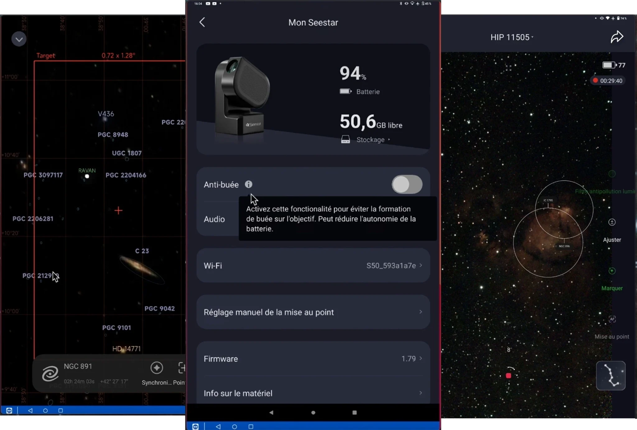The image size is (637, 430).
Task: Tap the Ajuster icon
Action: pyautogui.click(x=612, y=222)
